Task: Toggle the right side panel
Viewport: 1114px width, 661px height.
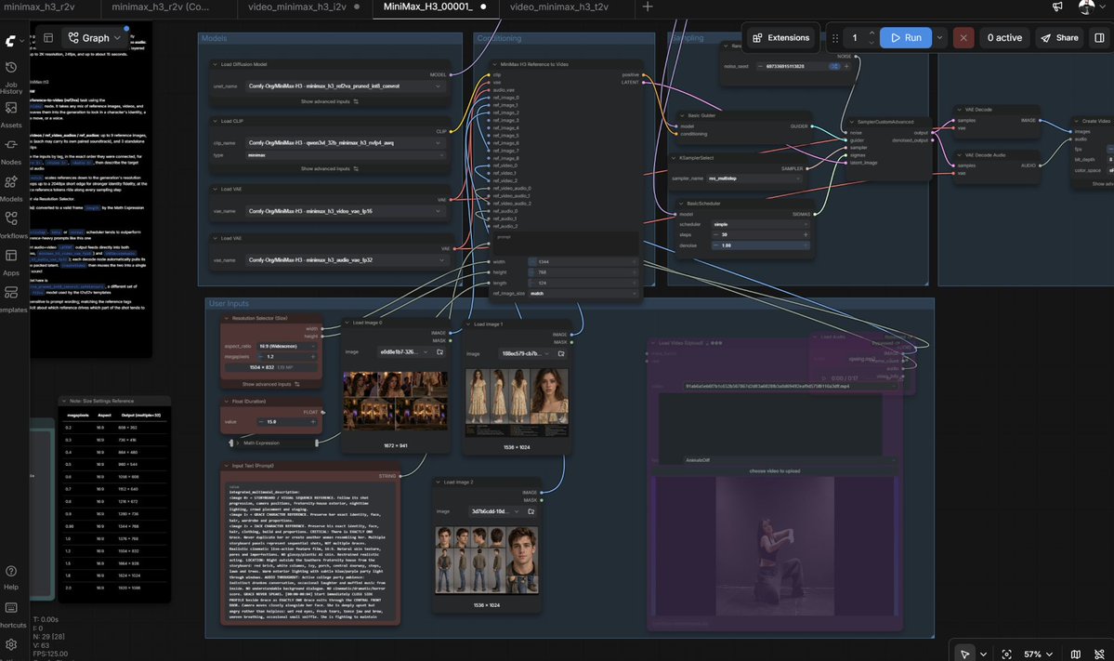Action: [x=1099, y=38]
